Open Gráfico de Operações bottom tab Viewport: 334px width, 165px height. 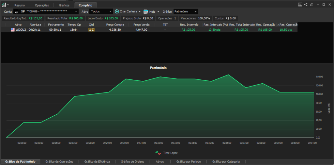[59, 162]
